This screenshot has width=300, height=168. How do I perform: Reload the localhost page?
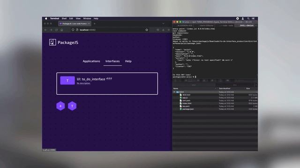click(56, 30)
